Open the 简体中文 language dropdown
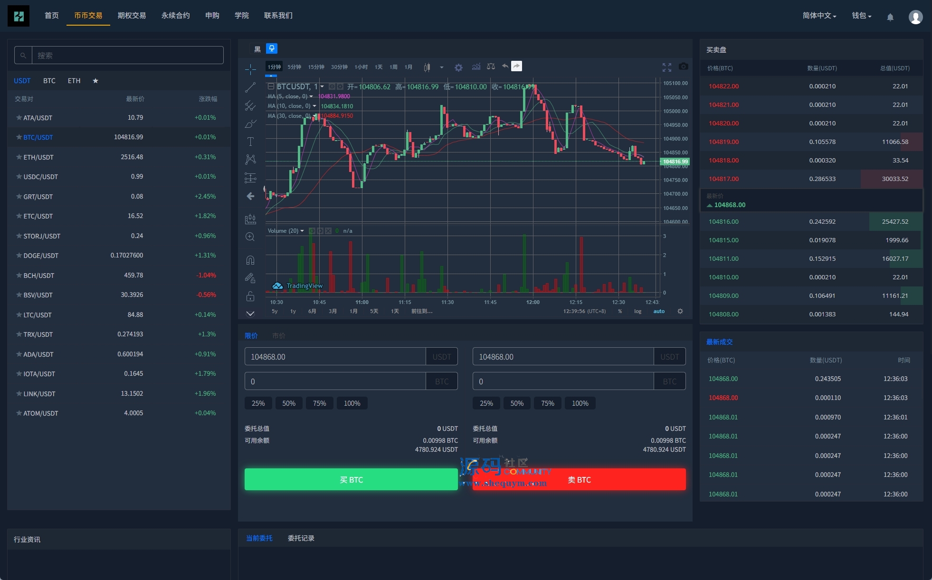This screenshot has height=580, width=932. click(x=819, y=16)
